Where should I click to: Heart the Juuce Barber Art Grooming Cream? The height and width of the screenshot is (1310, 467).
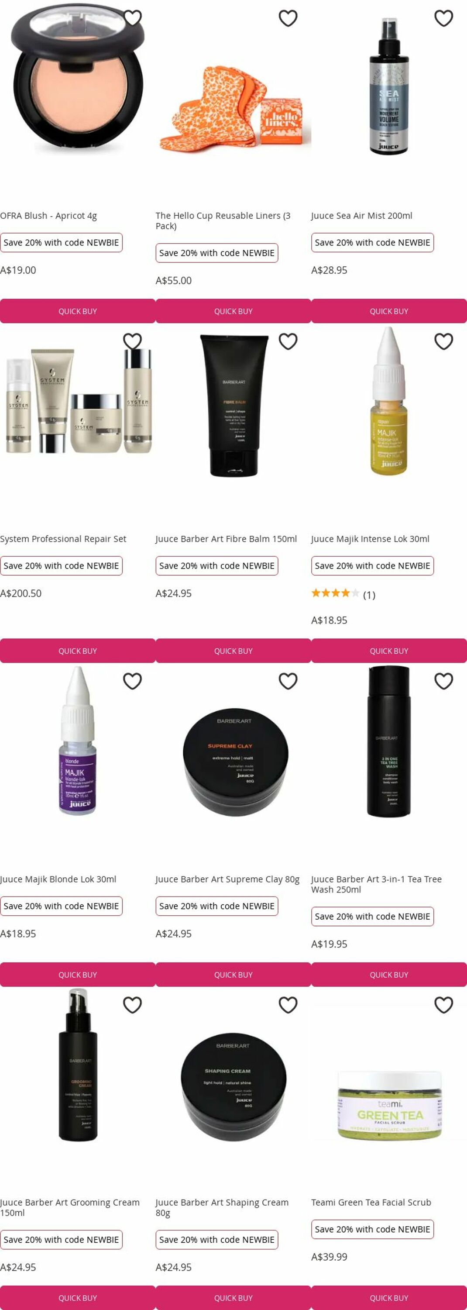pos(132,1005)
